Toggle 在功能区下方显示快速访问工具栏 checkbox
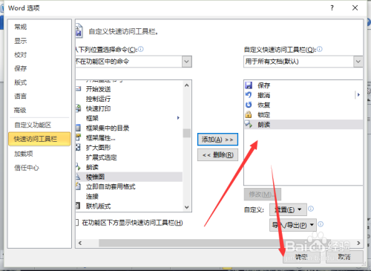Image resolution: width=371 pixels, height=271 pixels. (77, 223)
